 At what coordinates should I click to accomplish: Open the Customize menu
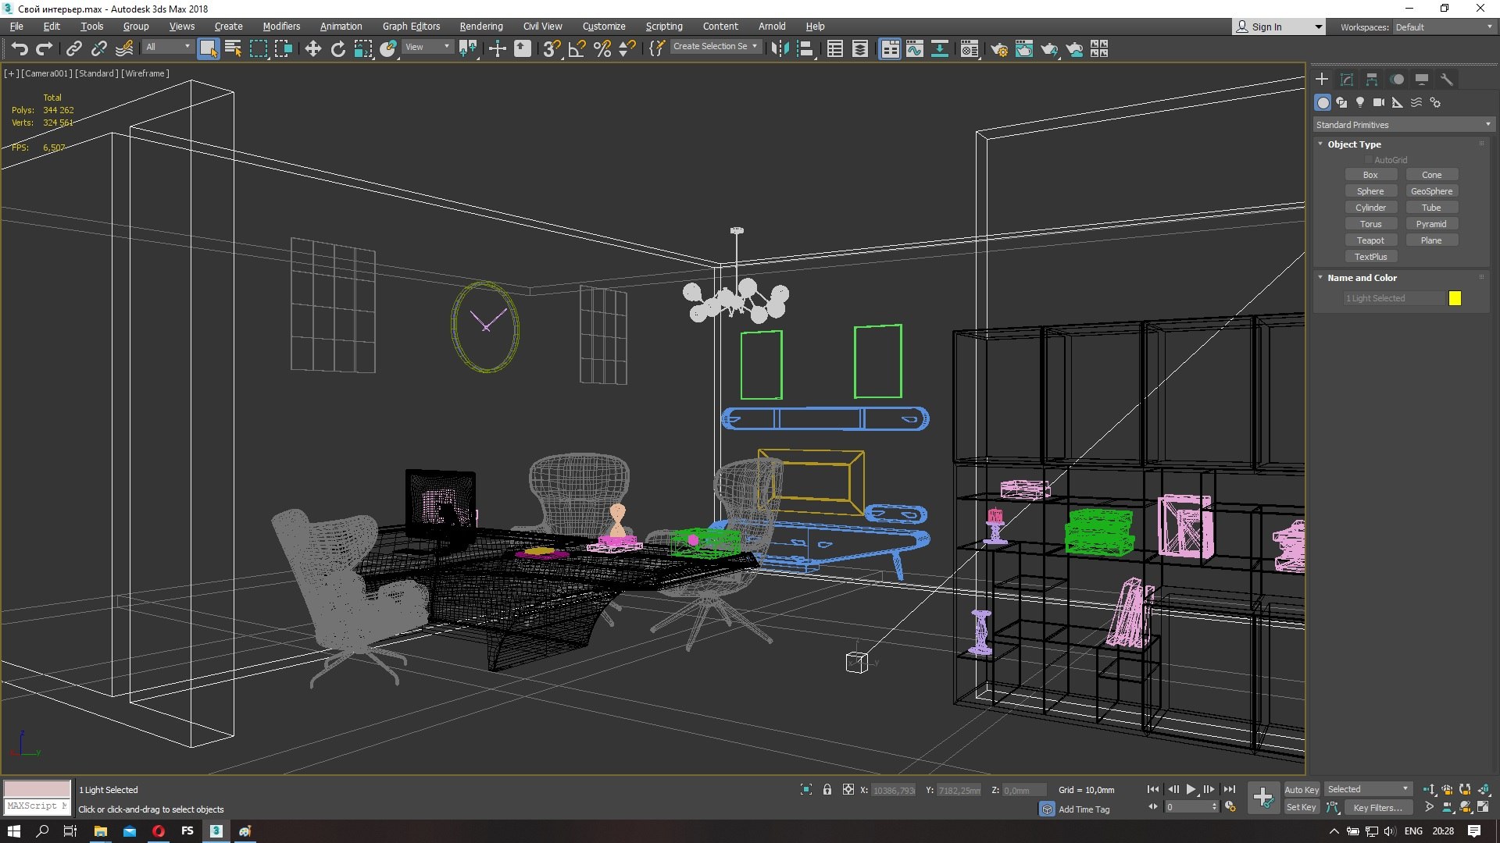click(604, 27)
